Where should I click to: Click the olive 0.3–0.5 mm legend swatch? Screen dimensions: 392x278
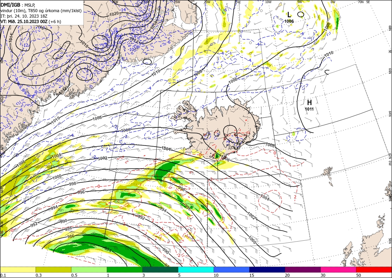tap(53, 269)
